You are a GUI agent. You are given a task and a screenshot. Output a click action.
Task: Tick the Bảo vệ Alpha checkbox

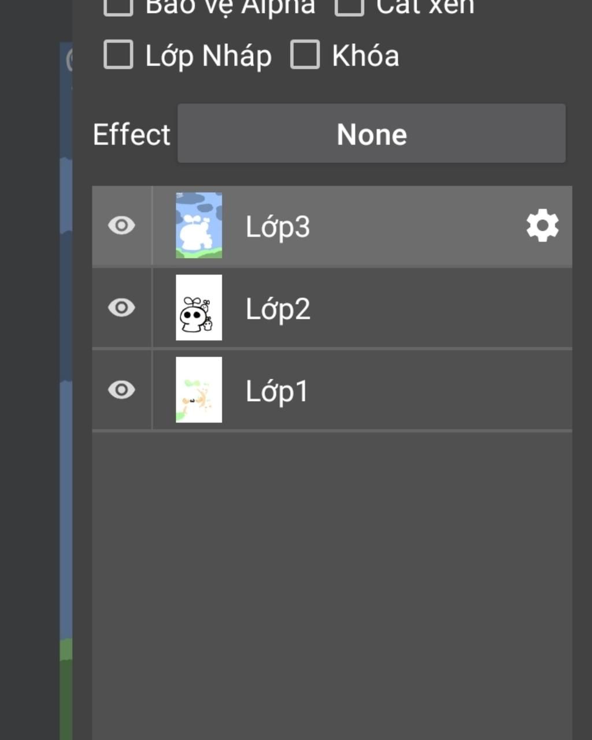coord(119,6)
